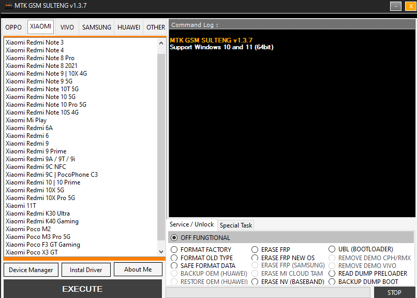This screenshot has height=298, width=417.
Task: Switch to the OPPO brand tab
Action: point(13,27)
